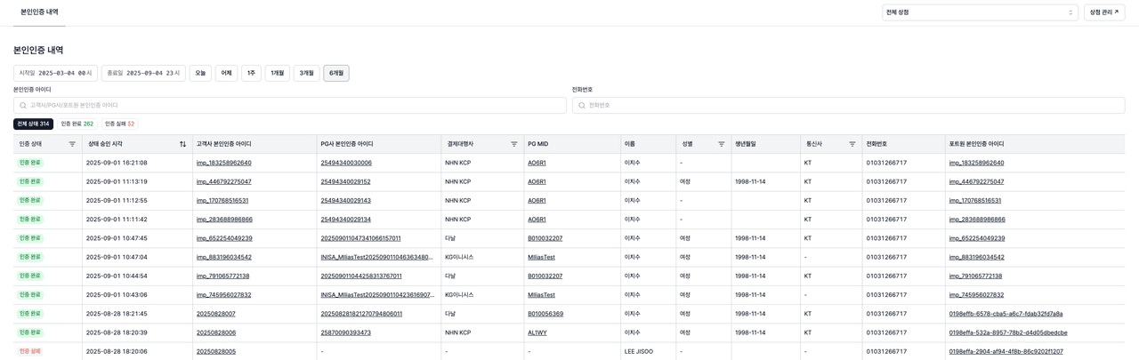Select the 전체 상태 314 filter chip
Image resolution: width=1139 pixels, height=360 pixels.
click(x=33, y=124)
